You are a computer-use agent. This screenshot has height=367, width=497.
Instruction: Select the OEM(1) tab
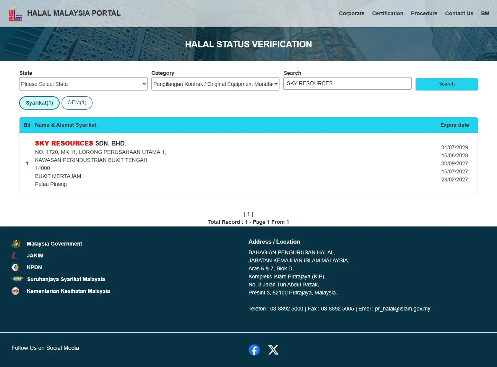(77, 103)
